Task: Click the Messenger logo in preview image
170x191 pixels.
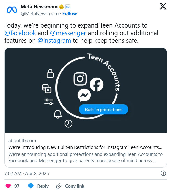Action: click(84, 95)
